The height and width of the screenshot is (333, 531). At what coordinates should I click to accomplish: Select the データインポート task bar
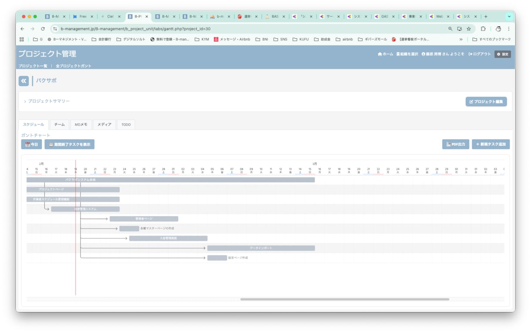pyautogui.click(x=261, y=248)
